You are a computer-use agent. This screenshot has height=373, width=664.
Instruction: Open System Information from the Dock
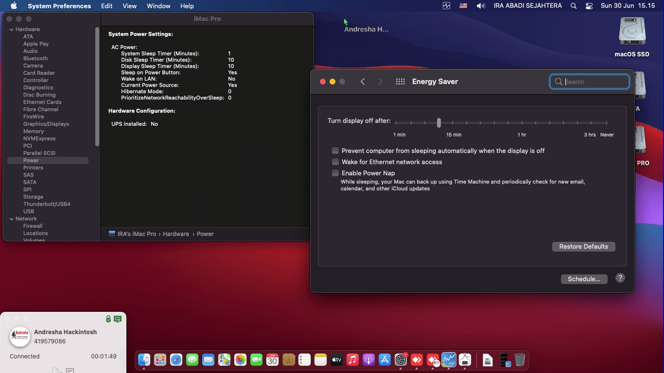[x=465, y=360]
